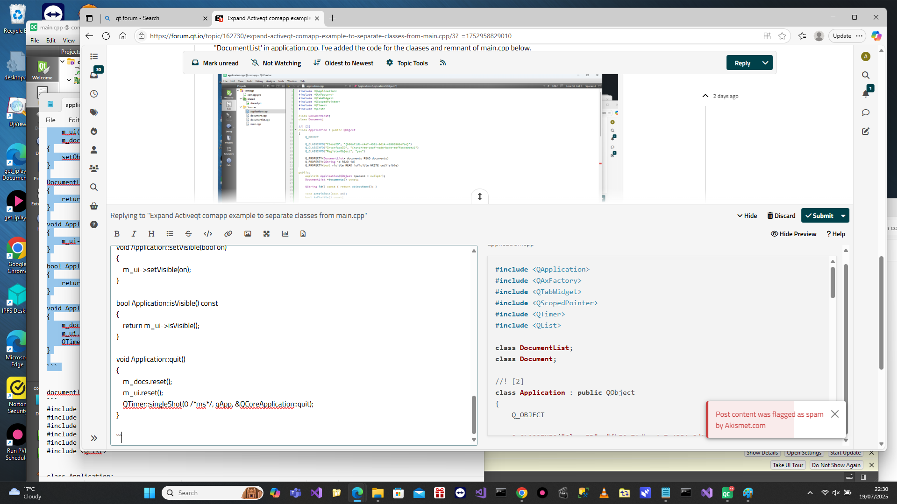Image resolution: width=897 pixels, height=504 pixels.
Task: Discard the reply draft
Action: [x=781, y=216]
